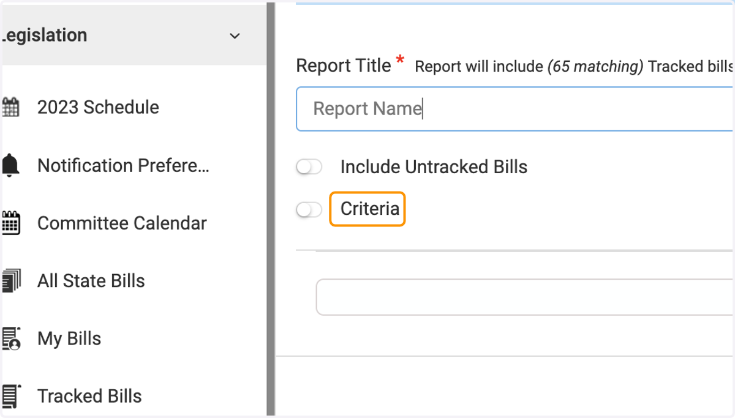The width and height of the screenshot is (735, 418).
Task: Navigate to All State Bills
Action: point(91,281)
